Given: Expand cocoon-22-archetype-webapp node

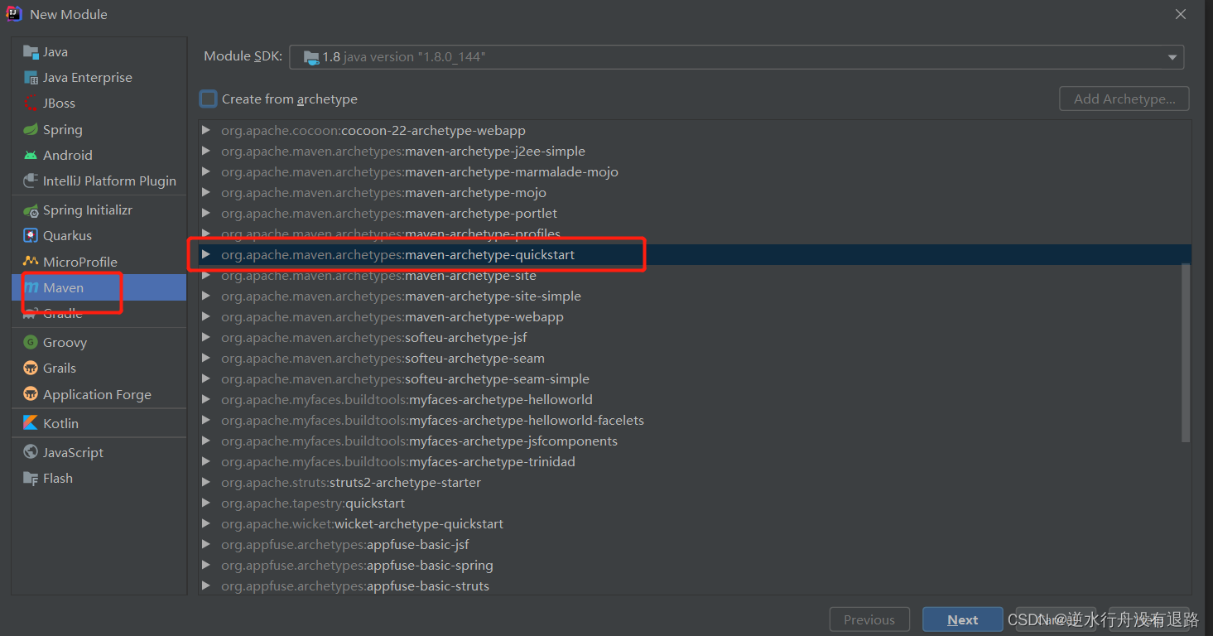Looking at the screenshot, I should point(206,130).
